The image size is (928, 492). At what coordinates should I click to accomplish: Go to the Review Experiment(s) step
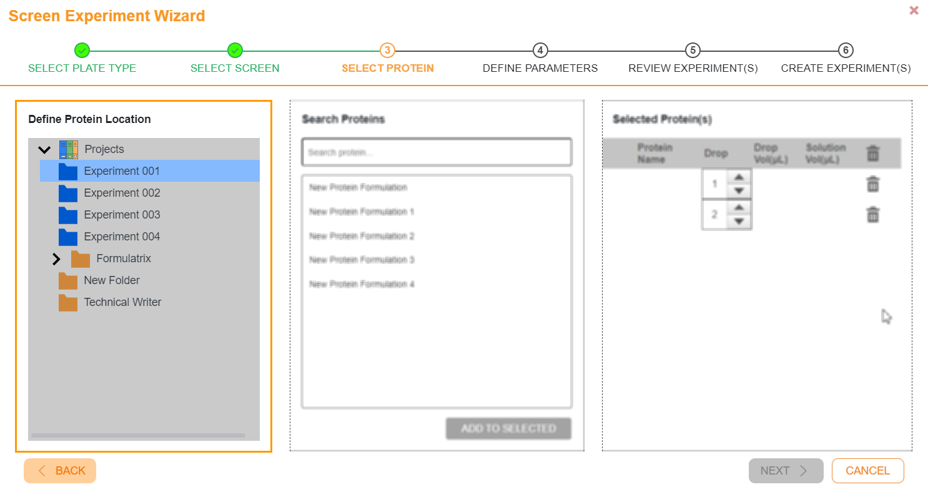pyautogui.click(x=693, y=51)
